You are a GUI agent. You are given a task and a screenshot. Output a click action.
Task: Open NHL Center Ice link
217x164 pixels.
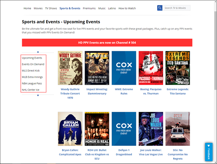(x=30, y=90)
